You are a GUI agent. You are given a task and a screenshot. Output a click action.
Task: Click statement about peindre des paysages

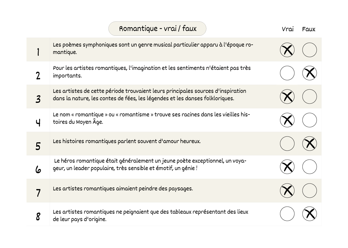click(x=123, y=189)
